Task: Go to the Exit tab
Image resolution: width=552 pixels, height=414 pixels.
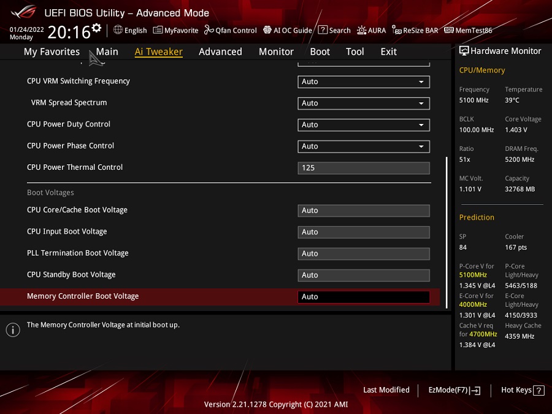Action: 389,52
